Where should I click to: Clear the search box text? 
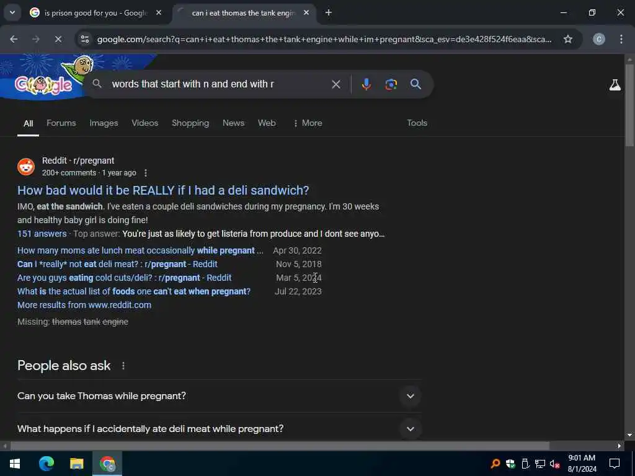[336, 84]
